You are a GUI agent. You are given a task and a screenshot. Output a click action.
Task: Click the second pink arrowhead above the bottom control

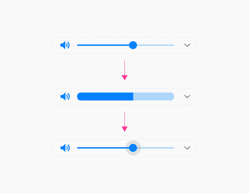point(125,129)
